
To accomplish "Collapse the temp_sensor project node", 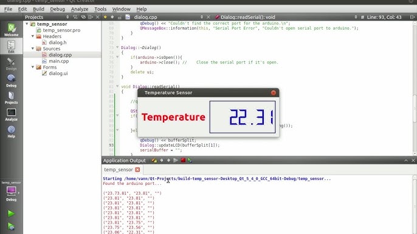I will [27, 24].
